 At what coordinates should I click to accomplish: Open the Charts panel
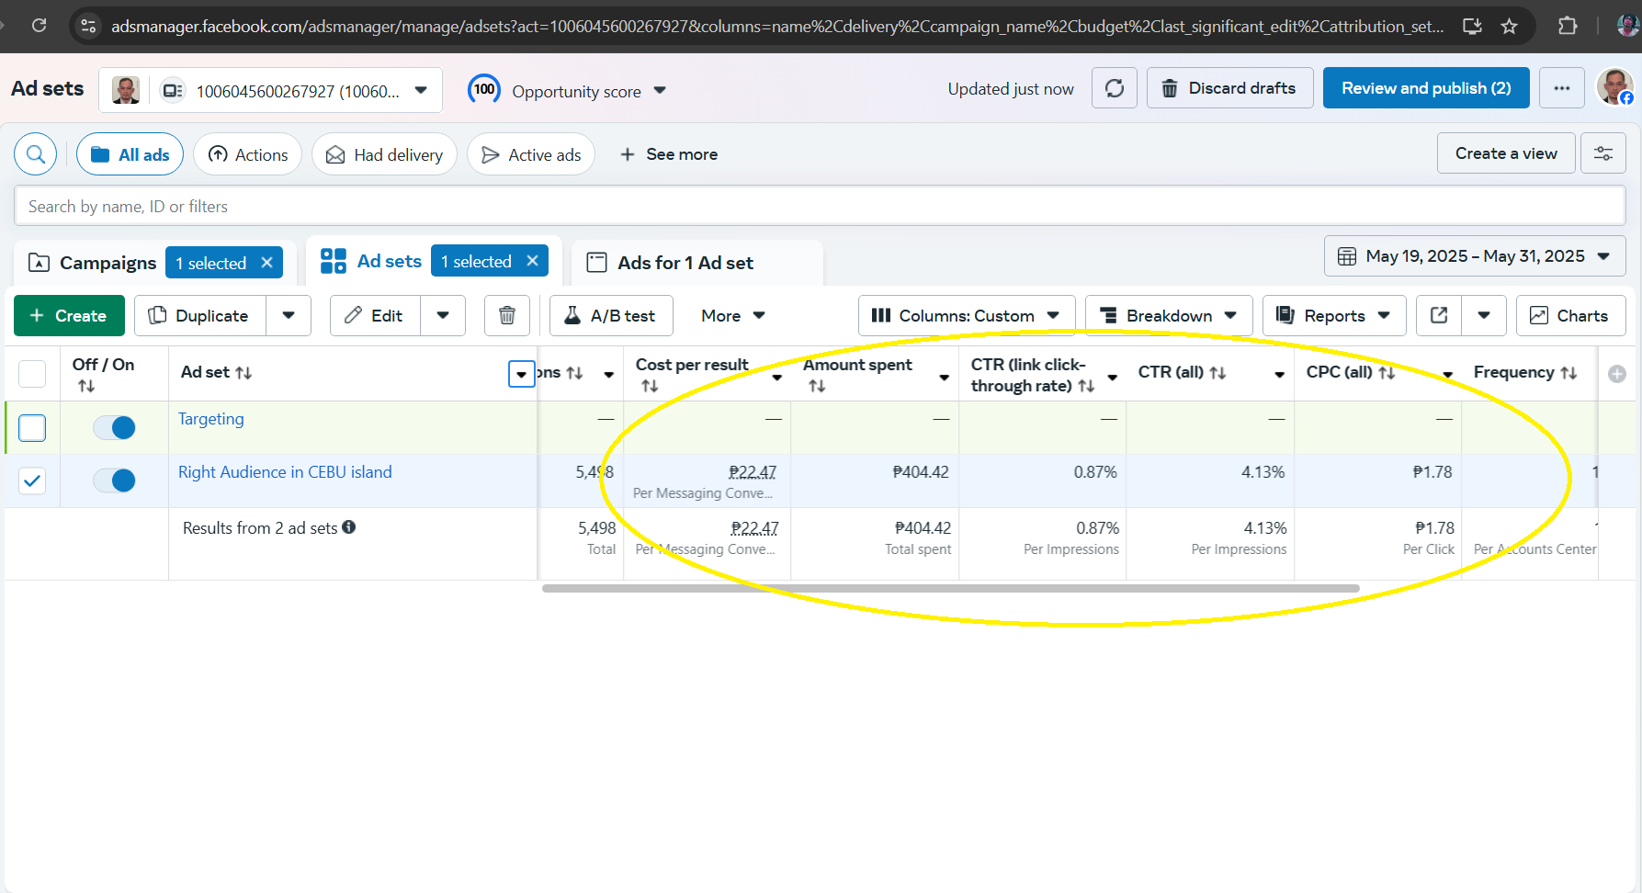coord(1570,315)
